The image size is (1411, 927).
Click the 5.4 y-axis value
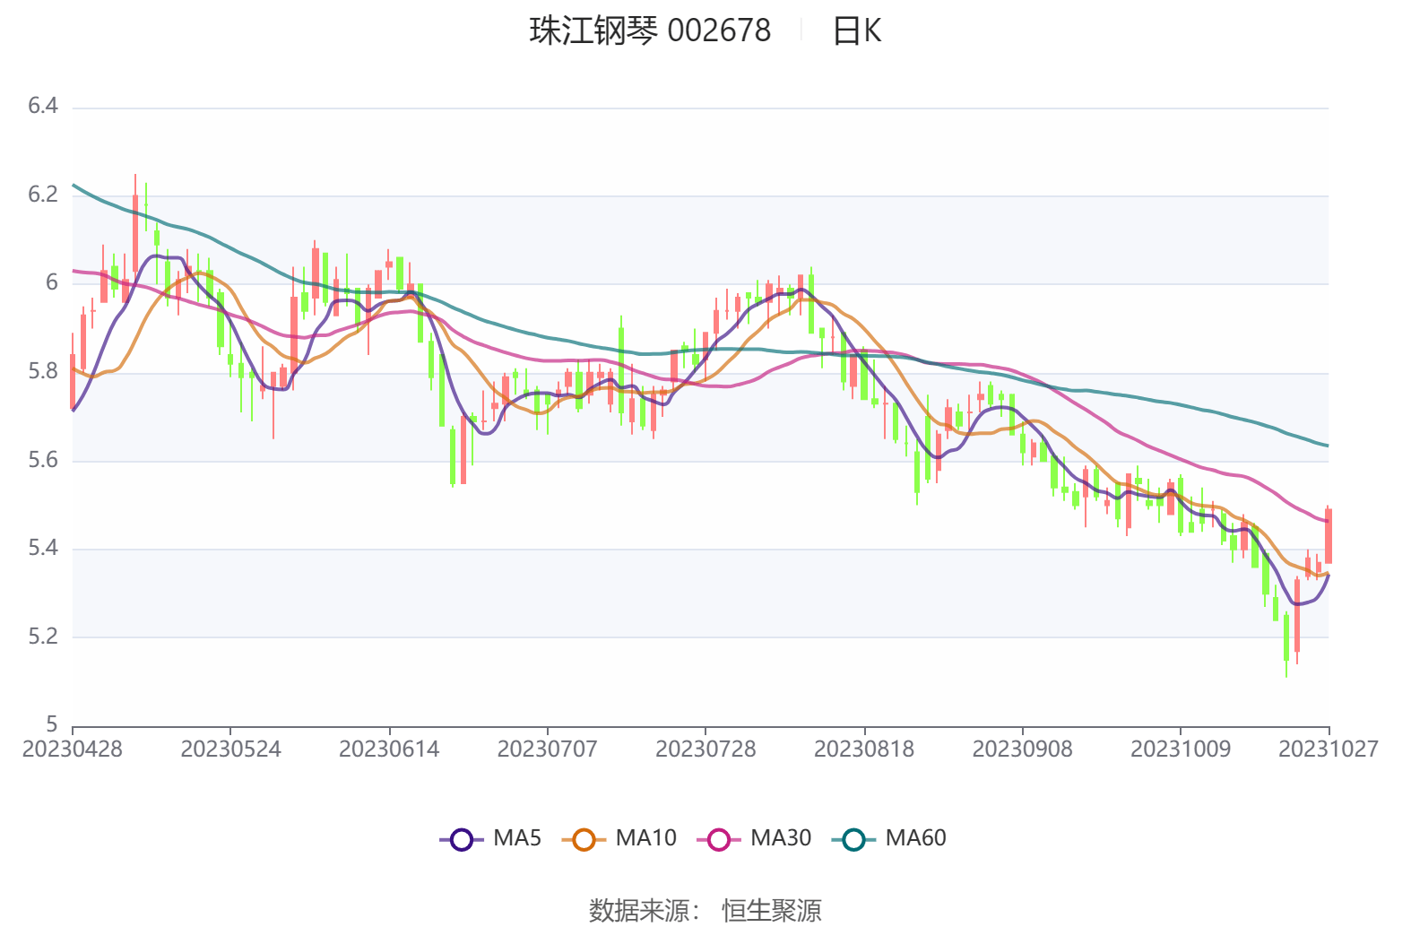coord(43,548)
